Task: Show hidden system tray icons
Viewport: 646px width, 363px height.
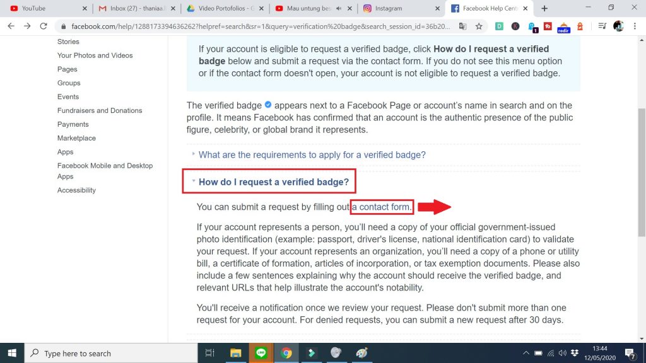Action: (526, 353)
